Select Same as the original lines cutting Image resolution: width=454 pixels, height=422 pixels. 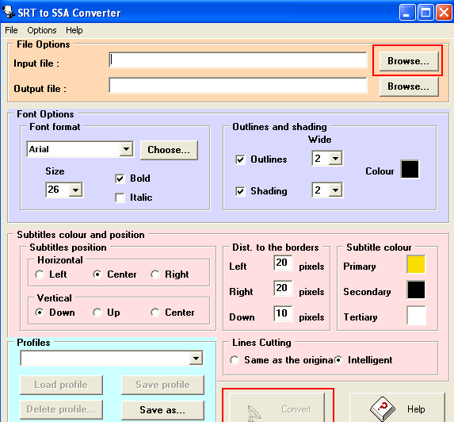coord(235,360)
